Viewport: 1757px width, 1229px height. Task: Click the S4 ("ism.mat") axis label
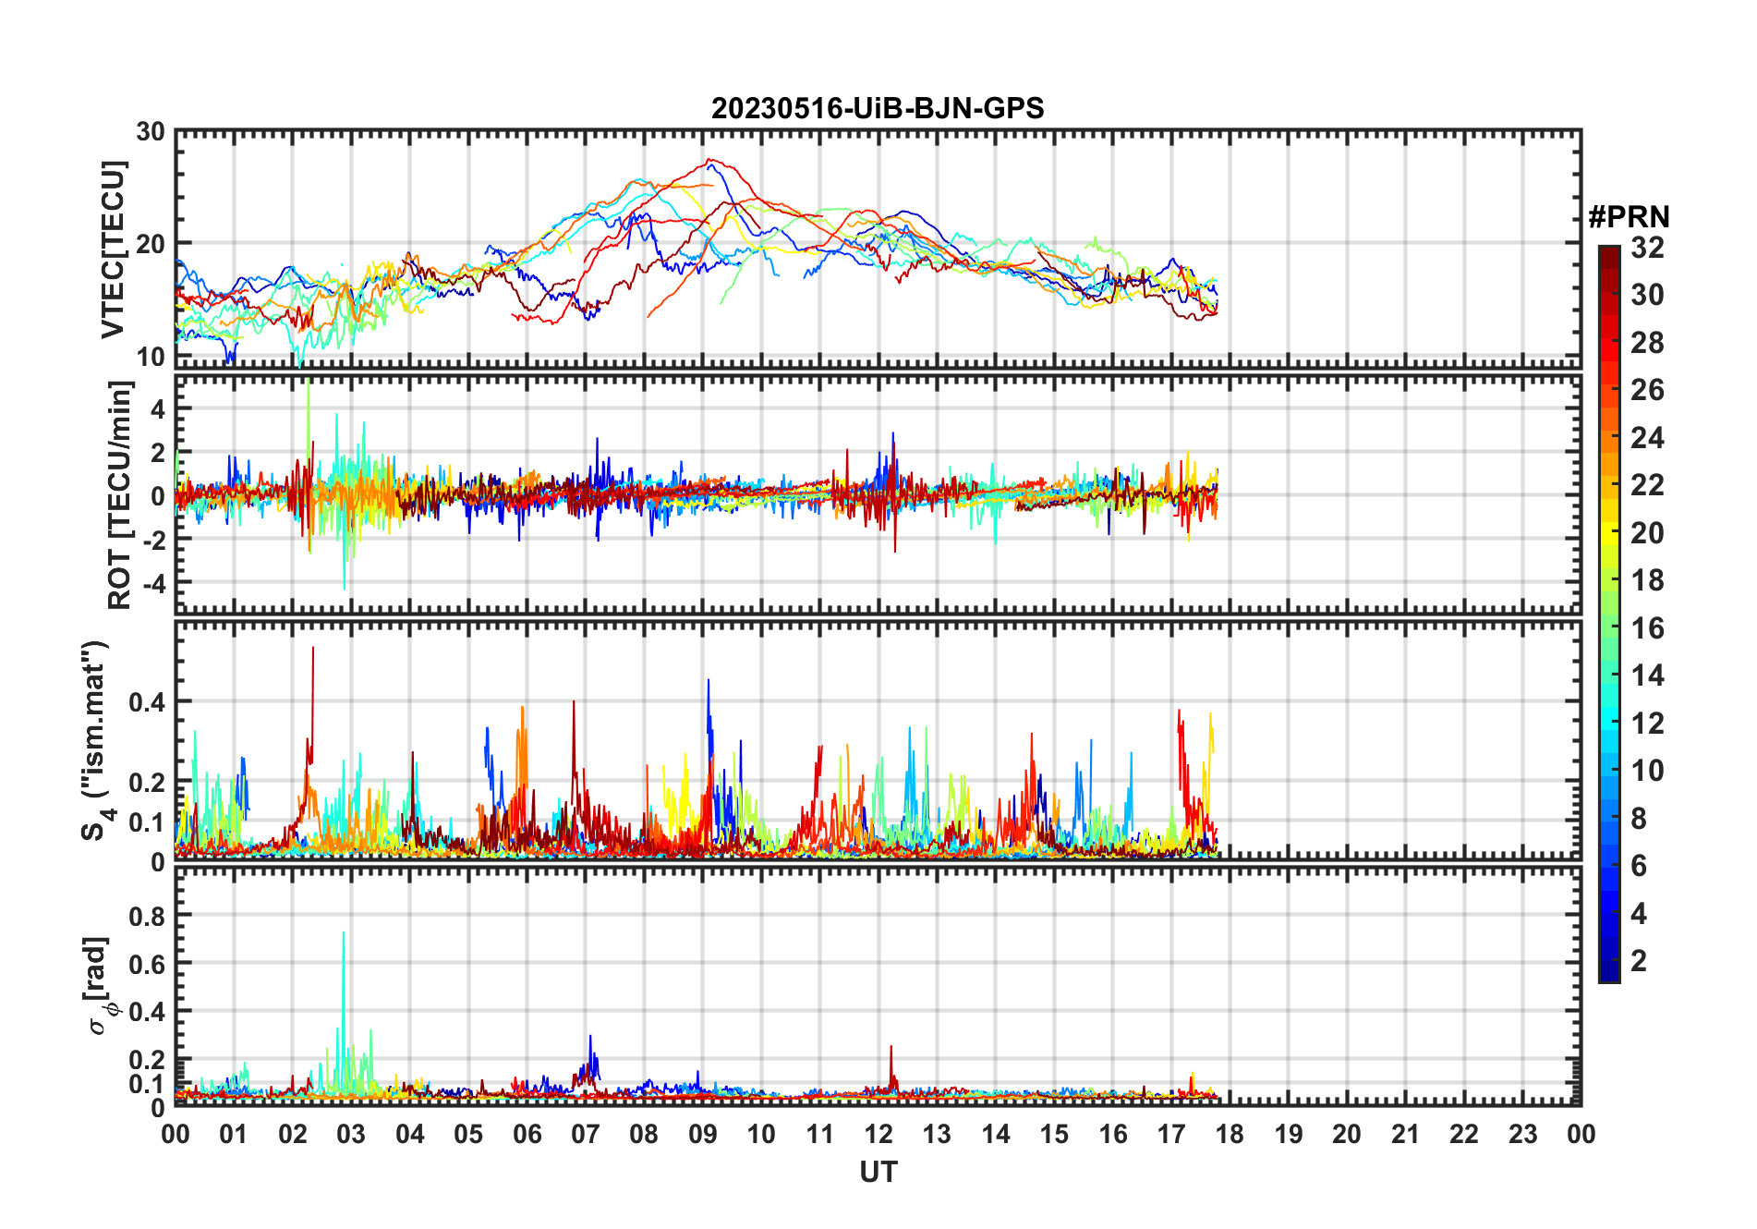tap(96, 741)
